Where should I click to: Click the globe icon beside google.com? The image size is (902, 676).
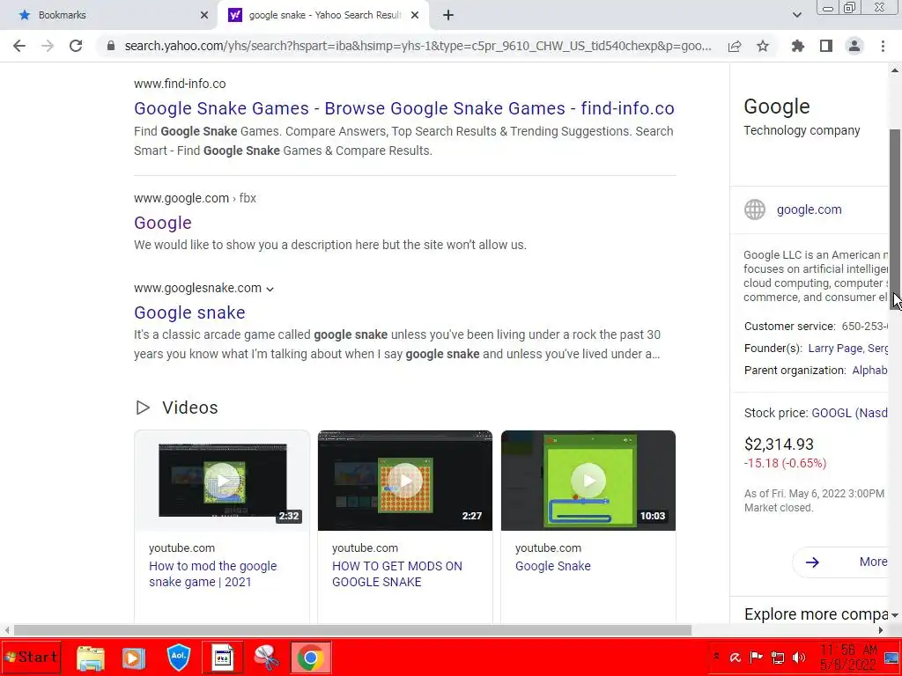pyautogui.click(x=755, y=209)
